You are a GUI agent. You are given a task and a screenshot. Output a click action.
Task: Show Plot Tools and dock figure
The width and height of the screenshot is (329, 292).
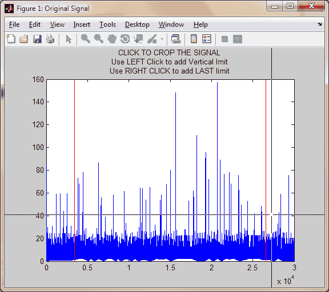pyautogui.click(x=238, y=39)
